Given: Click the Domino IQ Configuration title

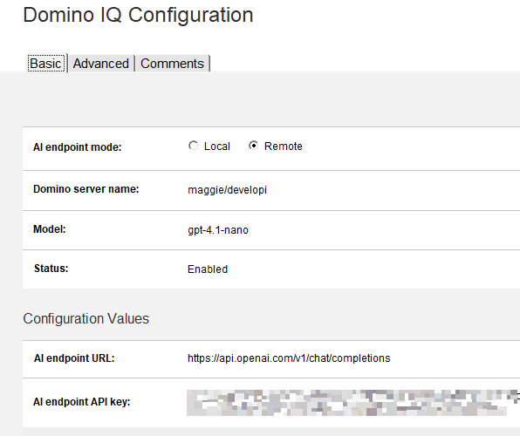Looking at the screenshot, I should coord(138,15).
